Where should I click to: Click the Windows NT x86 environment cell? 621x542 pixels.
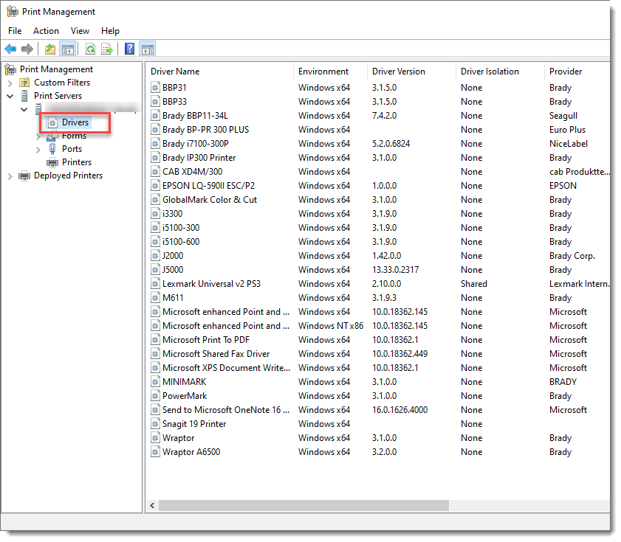tap(330, 326)
